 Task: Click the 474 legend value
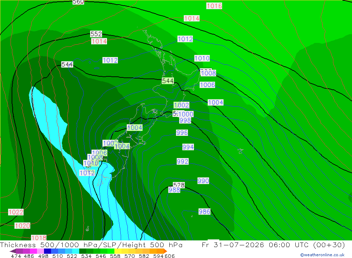click(x=16, y=256)
